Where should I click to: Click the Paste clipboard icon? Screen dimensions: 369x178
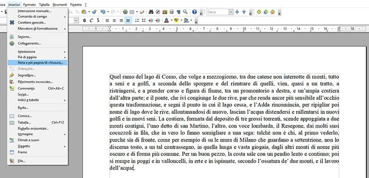click(84, 12)
